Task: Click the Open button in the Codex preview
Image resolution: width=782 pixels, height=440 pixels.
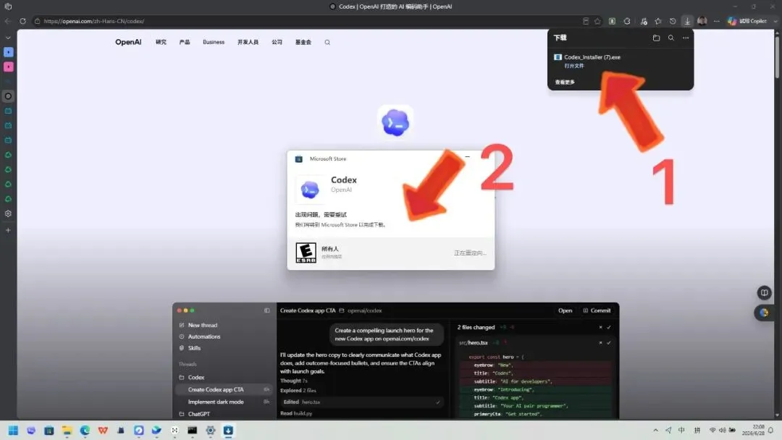Action: 565,310
